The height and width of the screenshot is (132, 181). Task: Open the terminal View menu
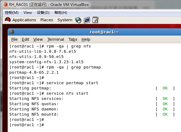38,39
